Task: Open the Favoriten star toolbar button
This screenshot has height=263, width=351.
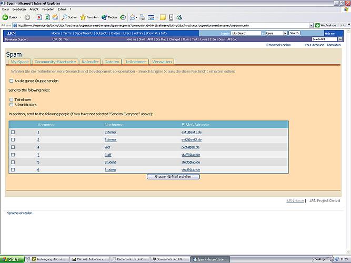Action: coord(89,17)
